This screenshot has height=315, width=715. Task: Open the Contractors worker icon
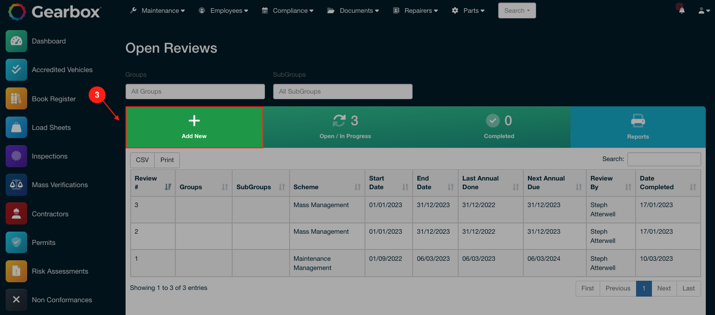click(16, 214)
